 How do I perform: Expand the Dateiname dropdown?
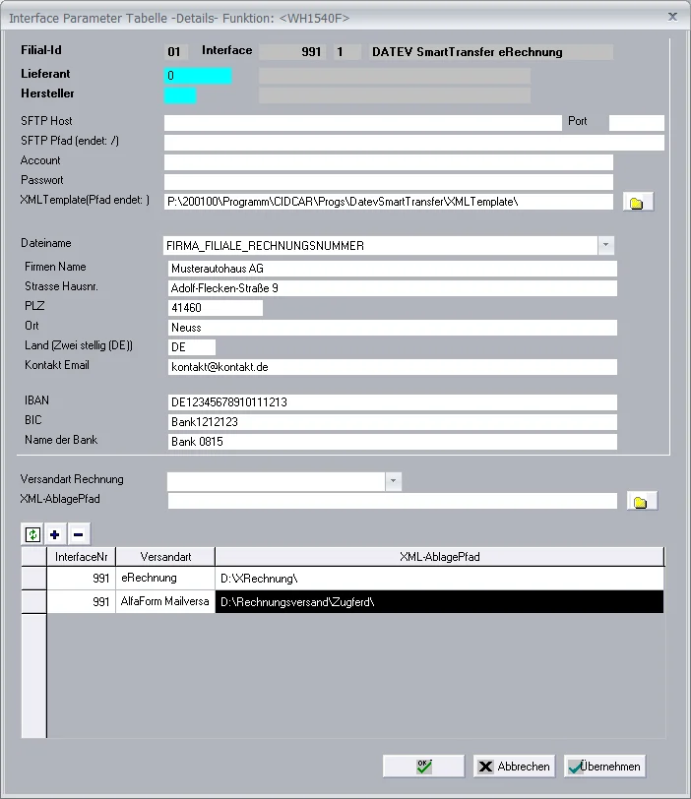(605, 245)
